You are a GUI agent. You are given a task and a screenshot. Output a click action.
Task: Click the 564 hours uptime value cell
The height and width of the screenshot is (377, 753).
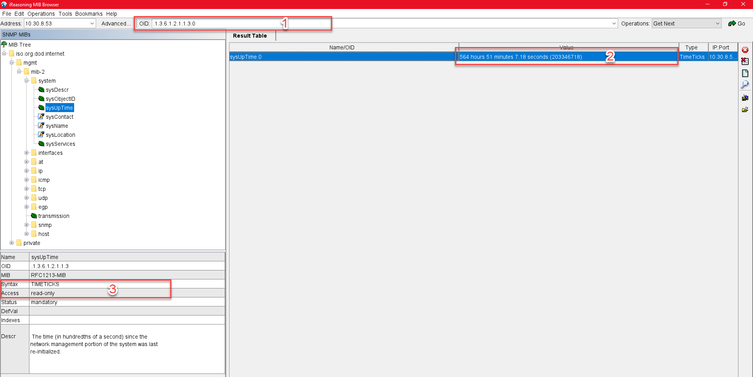point(569,57)
